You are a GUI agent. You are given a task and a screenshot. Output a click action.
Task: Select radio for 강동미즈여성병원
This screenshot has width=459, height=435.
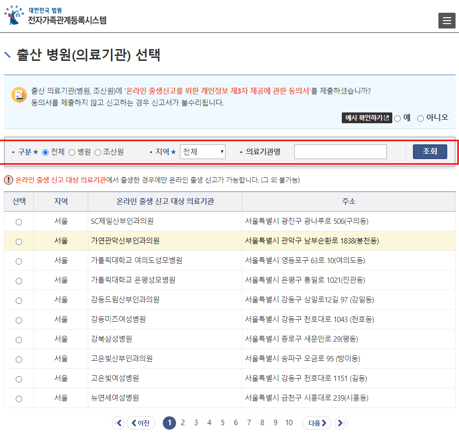click(x=19, y=320)
